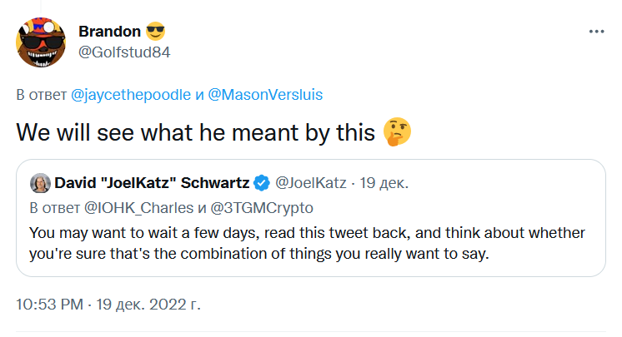
Task: Click the thinking face emoji
Action: tap(399, 132)
